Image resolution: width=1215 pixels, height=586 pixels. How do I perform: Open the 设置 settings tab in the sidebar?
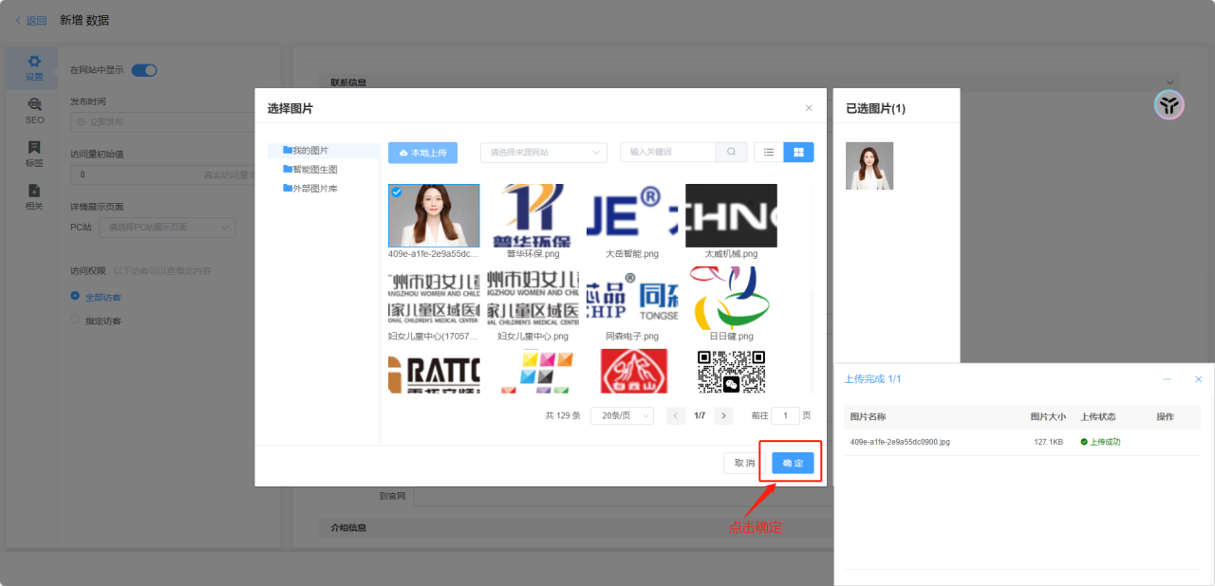pyautogui.click(x=34, y=68)
